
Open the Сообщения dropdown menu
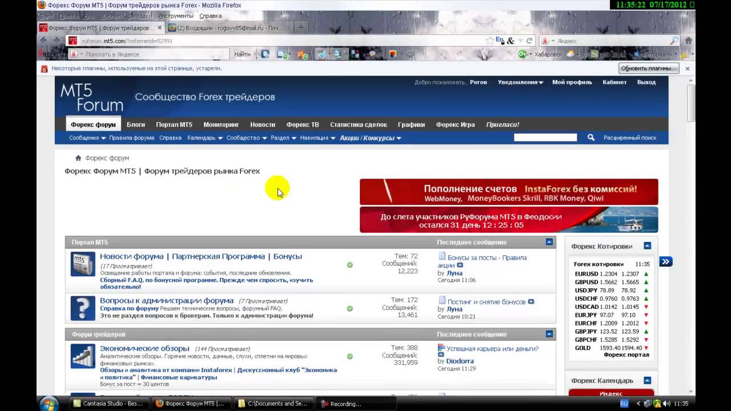pyautogui.click(x=87, y=138)
